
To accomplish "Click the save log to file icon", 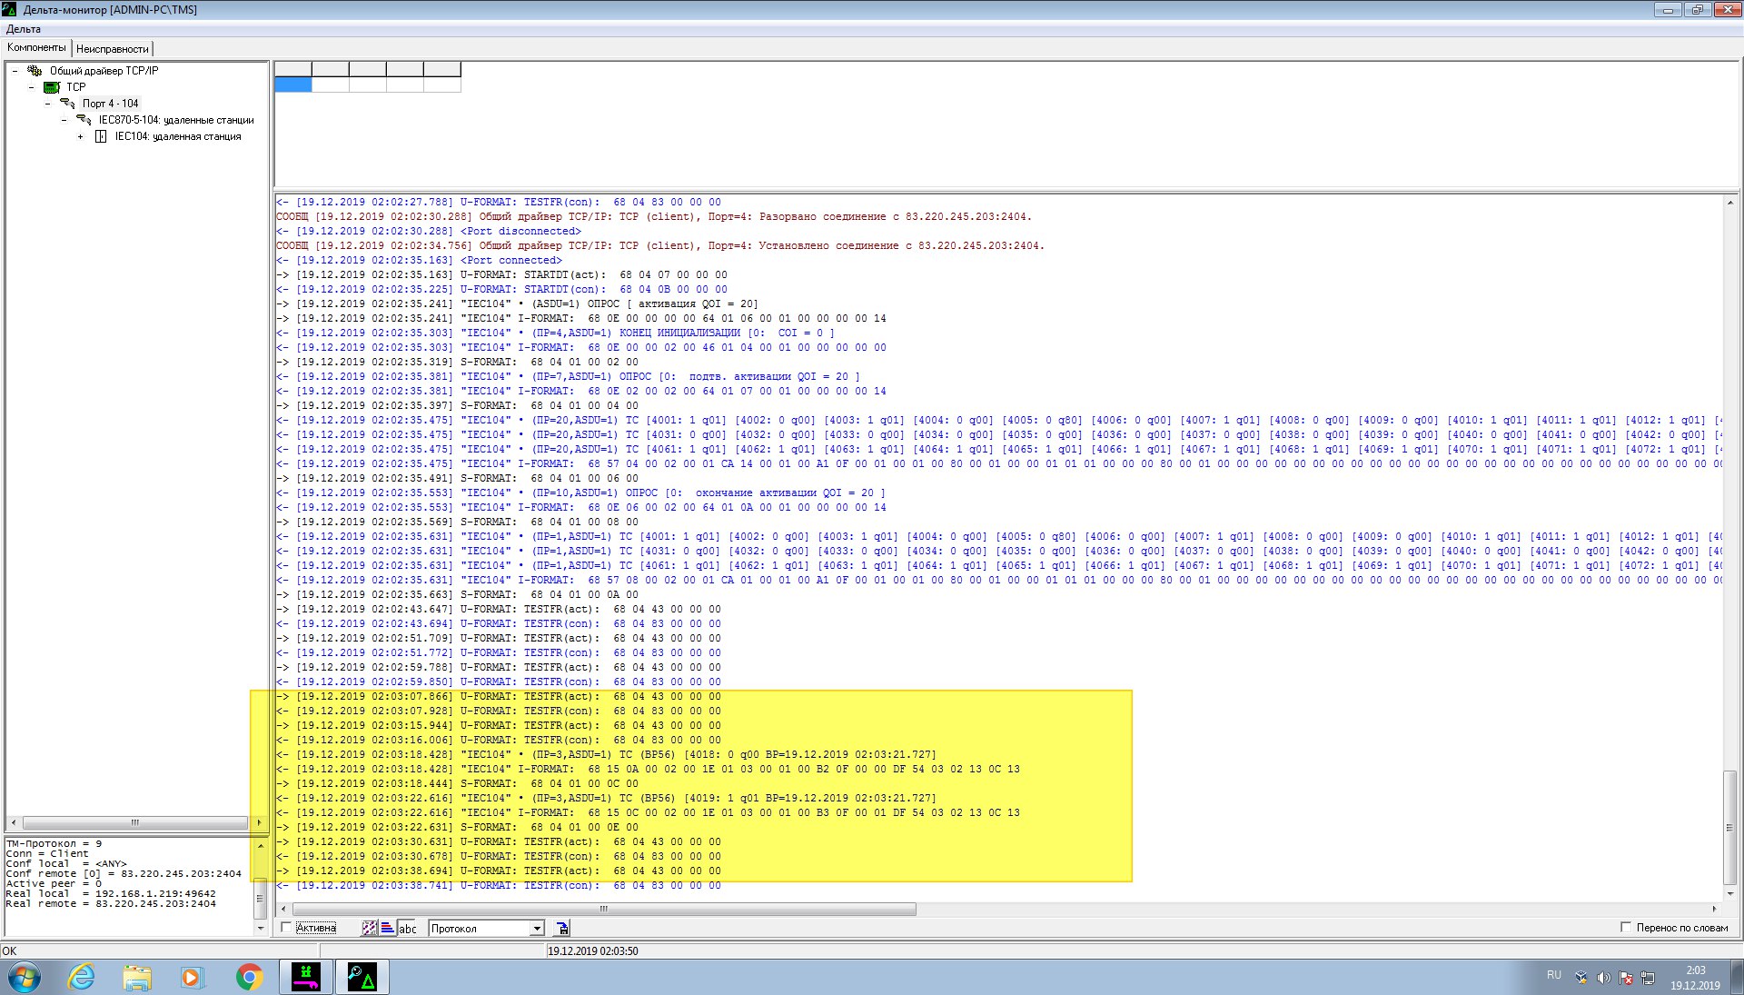I will tap(562, 928).
